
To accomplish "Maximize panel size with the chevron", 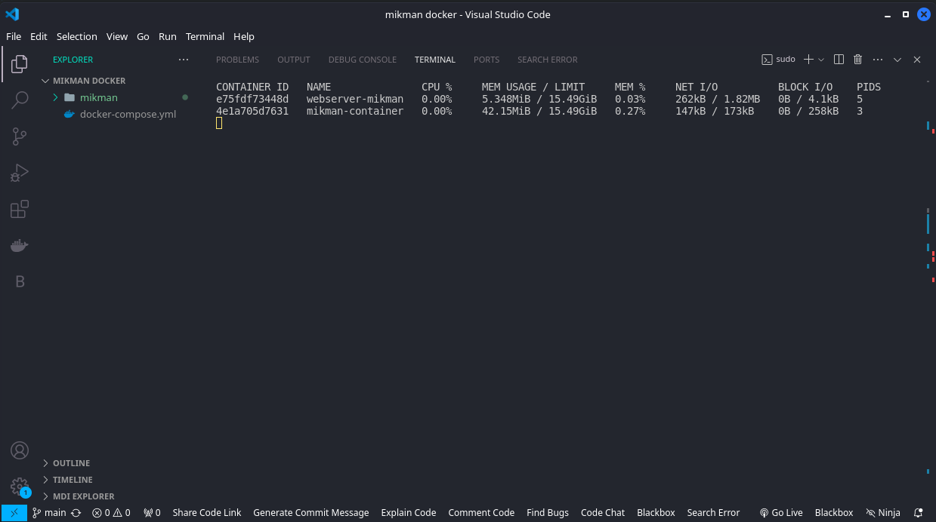I will coord(897,60).
